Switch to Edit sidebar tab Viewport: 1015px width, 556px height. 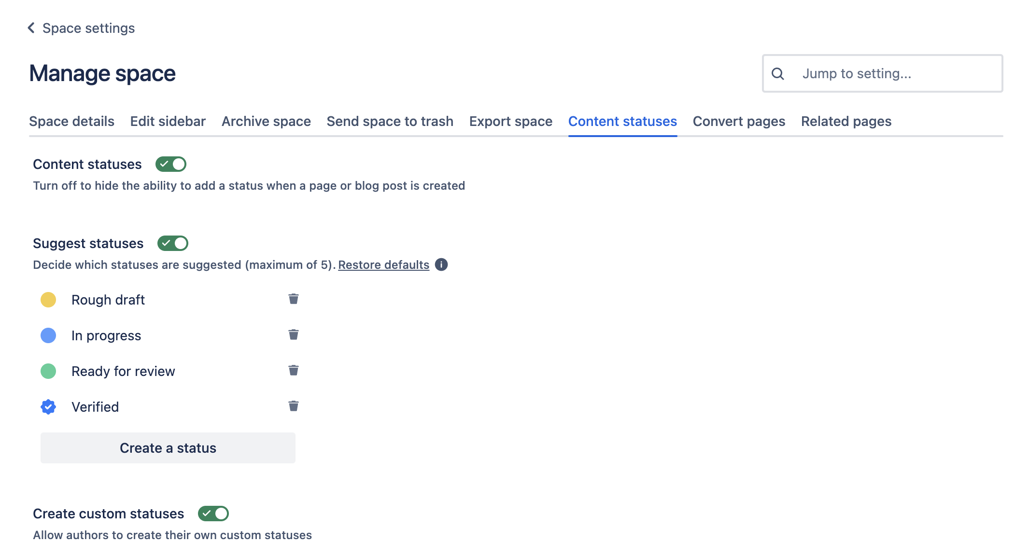point(168,121)
